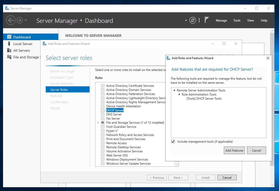
Task: Check the DNS Server role checkbox
Action: pos(103,114)
